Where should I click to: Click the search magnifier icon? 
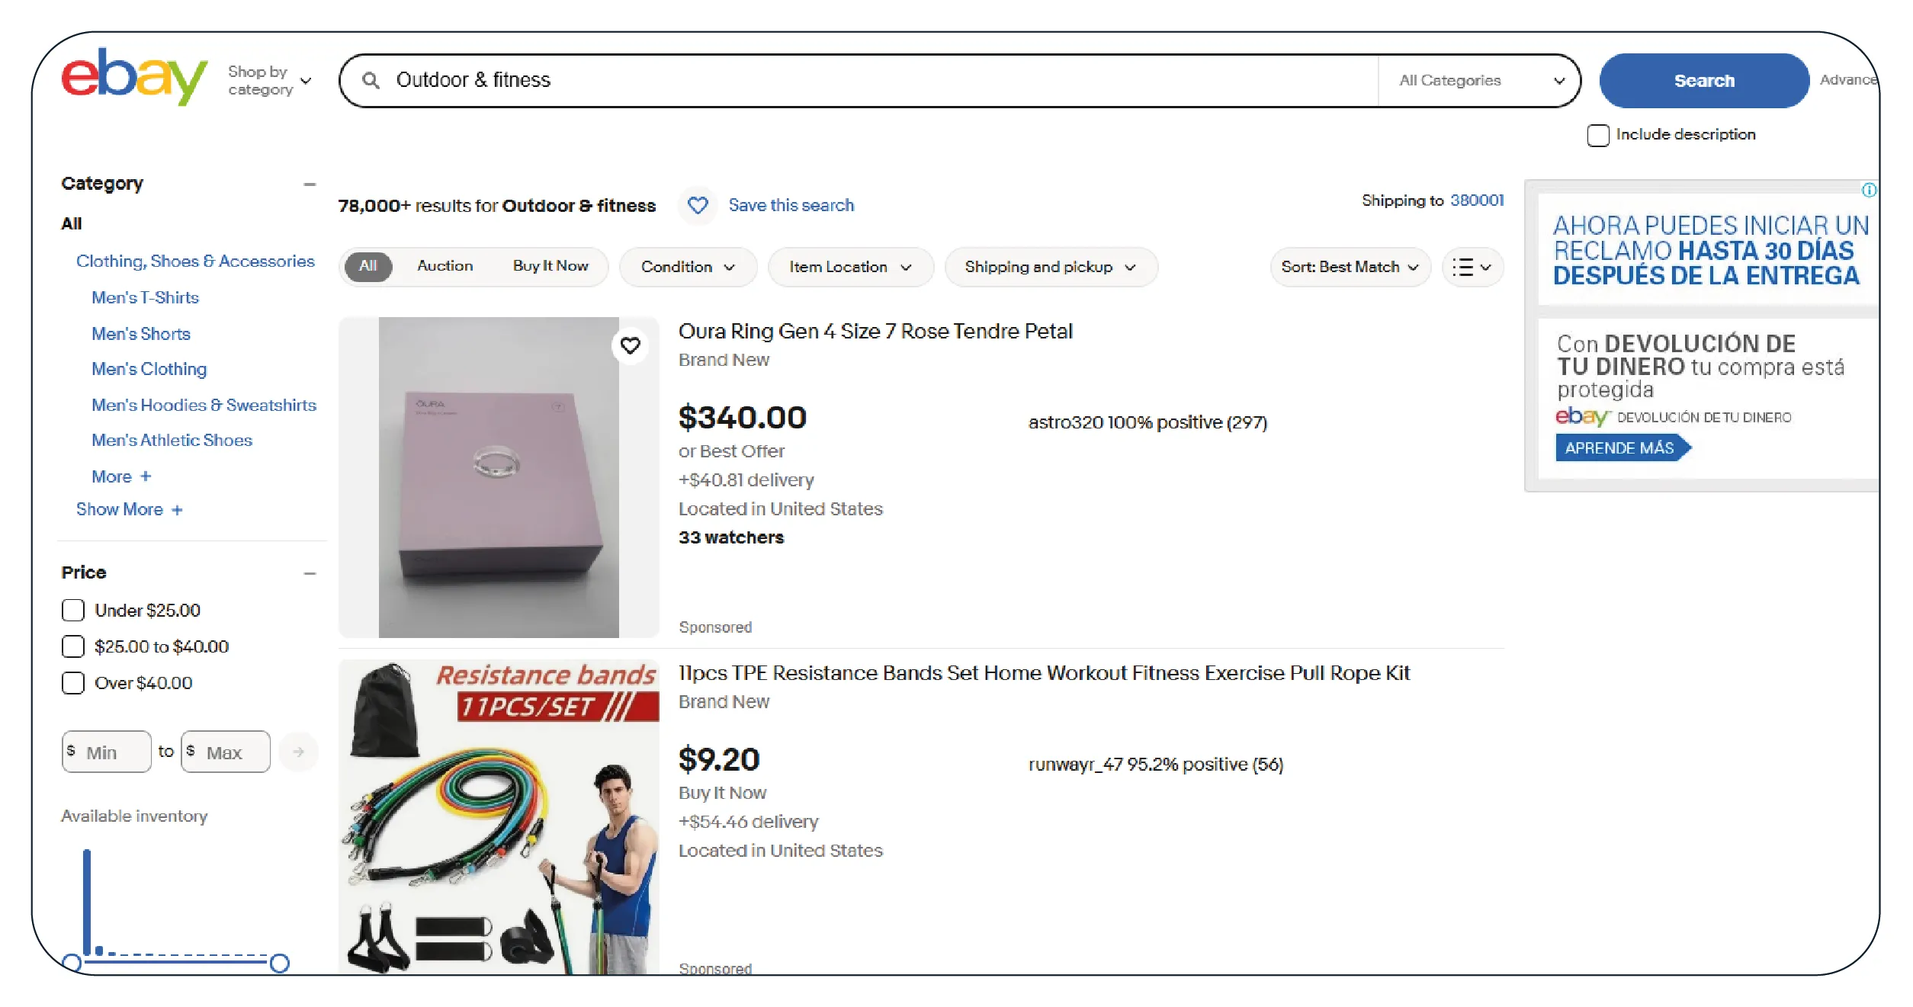pyautogui.click(x=371, y=80)
